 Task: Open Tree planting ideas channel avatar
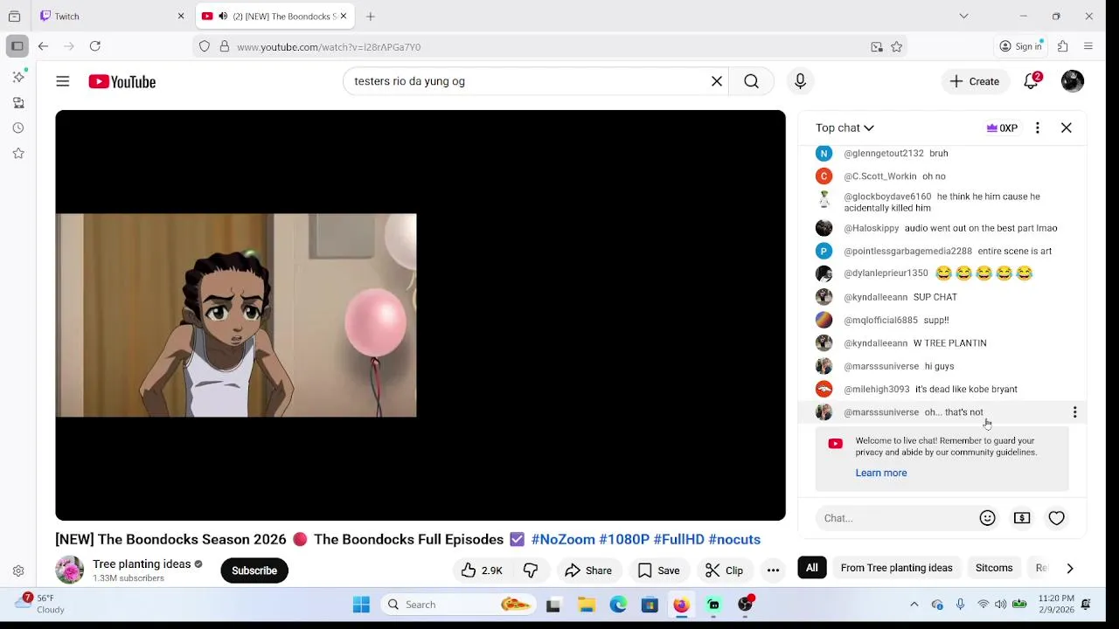(69, 570)
